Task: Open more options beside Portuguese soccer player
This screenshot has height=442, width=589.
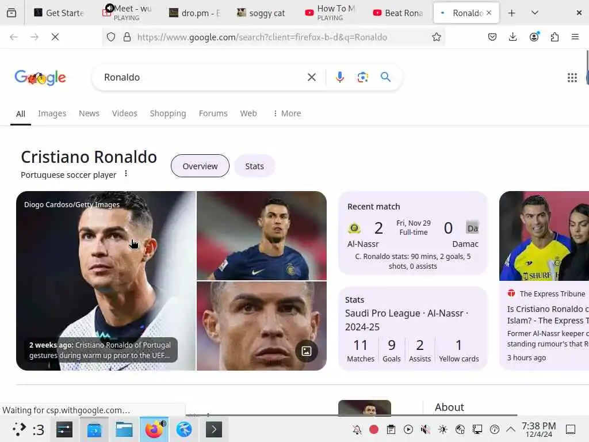Action: coord(126,174)
